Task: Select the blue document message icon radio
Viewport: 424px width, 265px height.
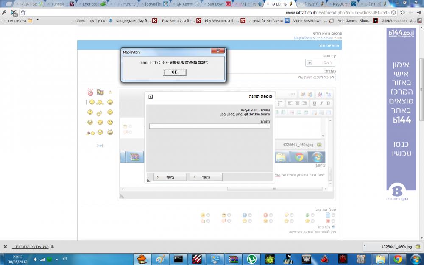Action: point(333,215)
